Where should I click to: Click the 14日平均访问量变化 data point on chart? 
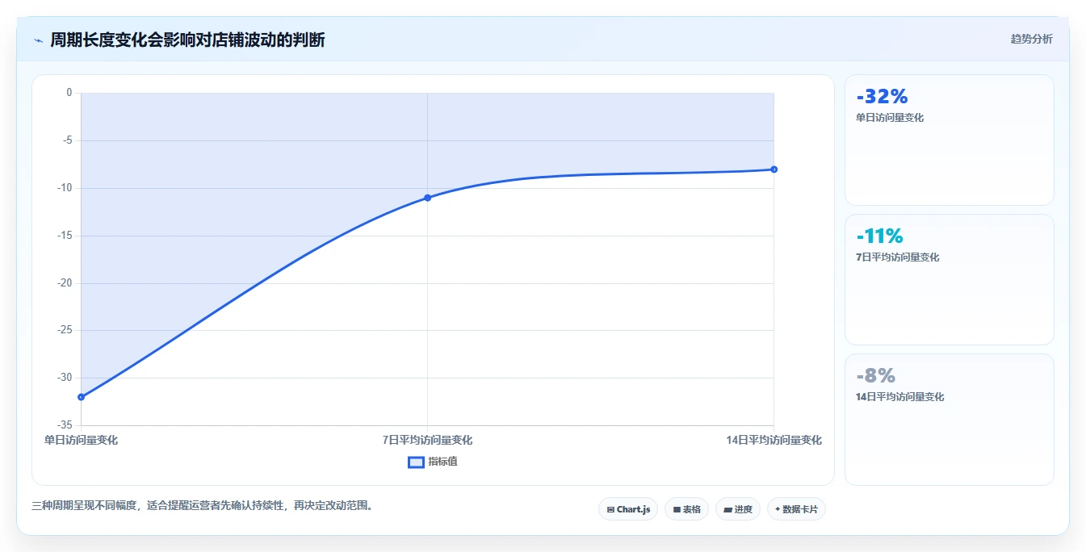click(774, 169)
